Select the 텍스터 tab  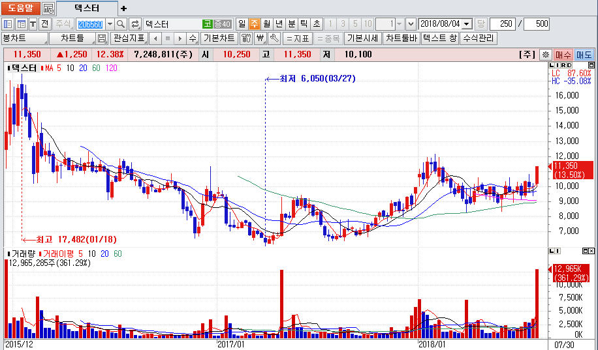click(87, 8)
